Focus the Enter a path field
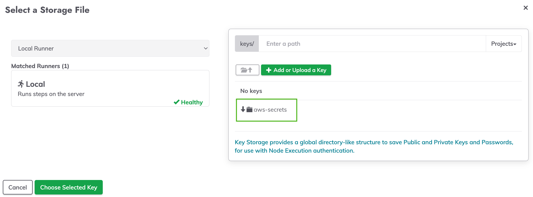 point(372,44)
